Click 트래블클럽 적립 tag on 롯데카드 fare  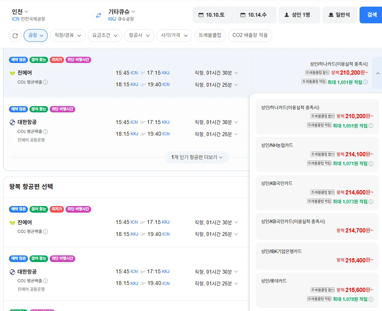(x=319, y=299)
